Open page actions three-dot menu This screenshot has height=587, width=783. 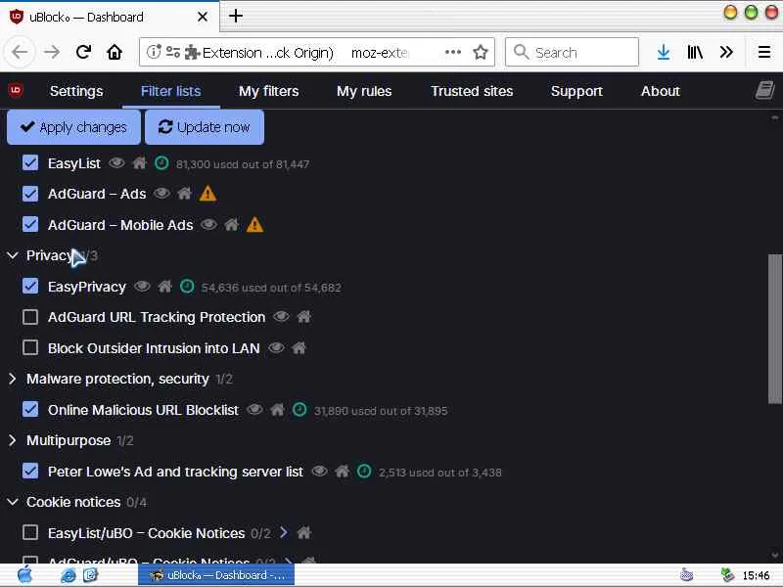point(452,52)
